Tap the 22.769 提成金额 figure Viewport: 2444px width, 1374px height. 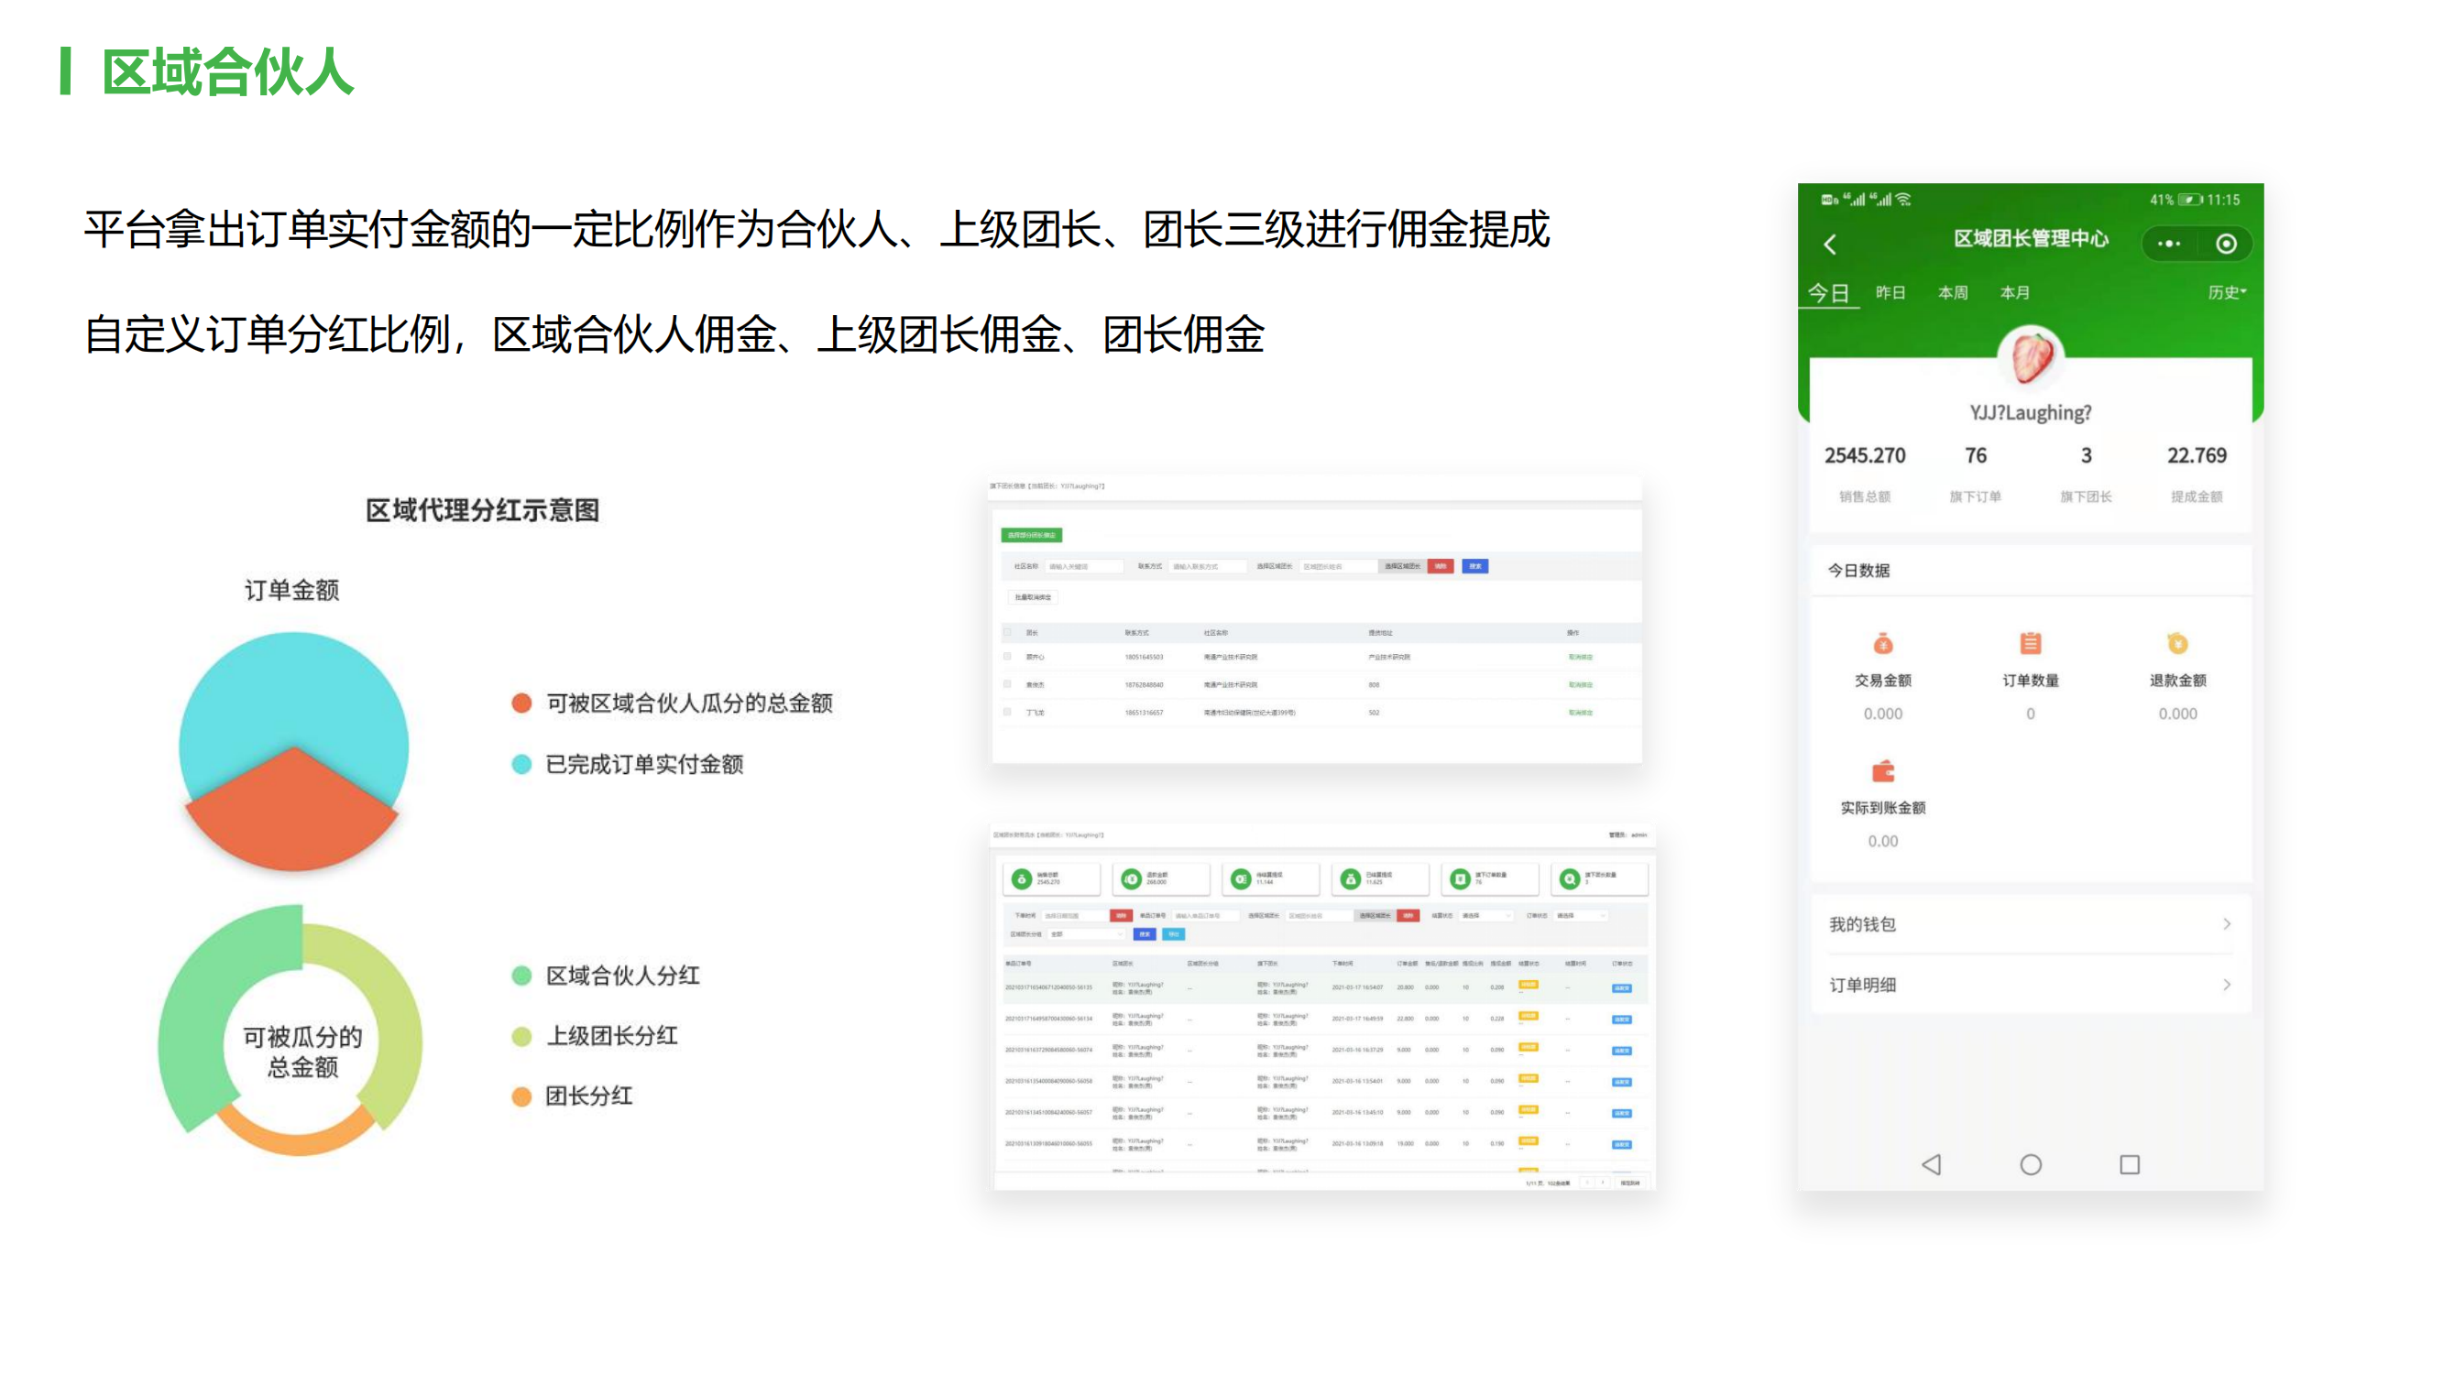pyautogui.click(x=2196, y=455)
